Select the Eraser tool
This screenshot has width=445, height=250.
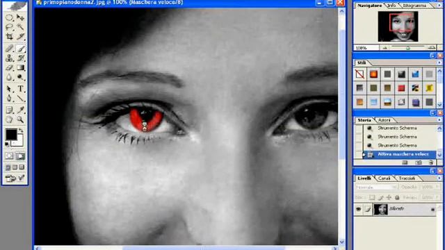click(x=9, y=68)
